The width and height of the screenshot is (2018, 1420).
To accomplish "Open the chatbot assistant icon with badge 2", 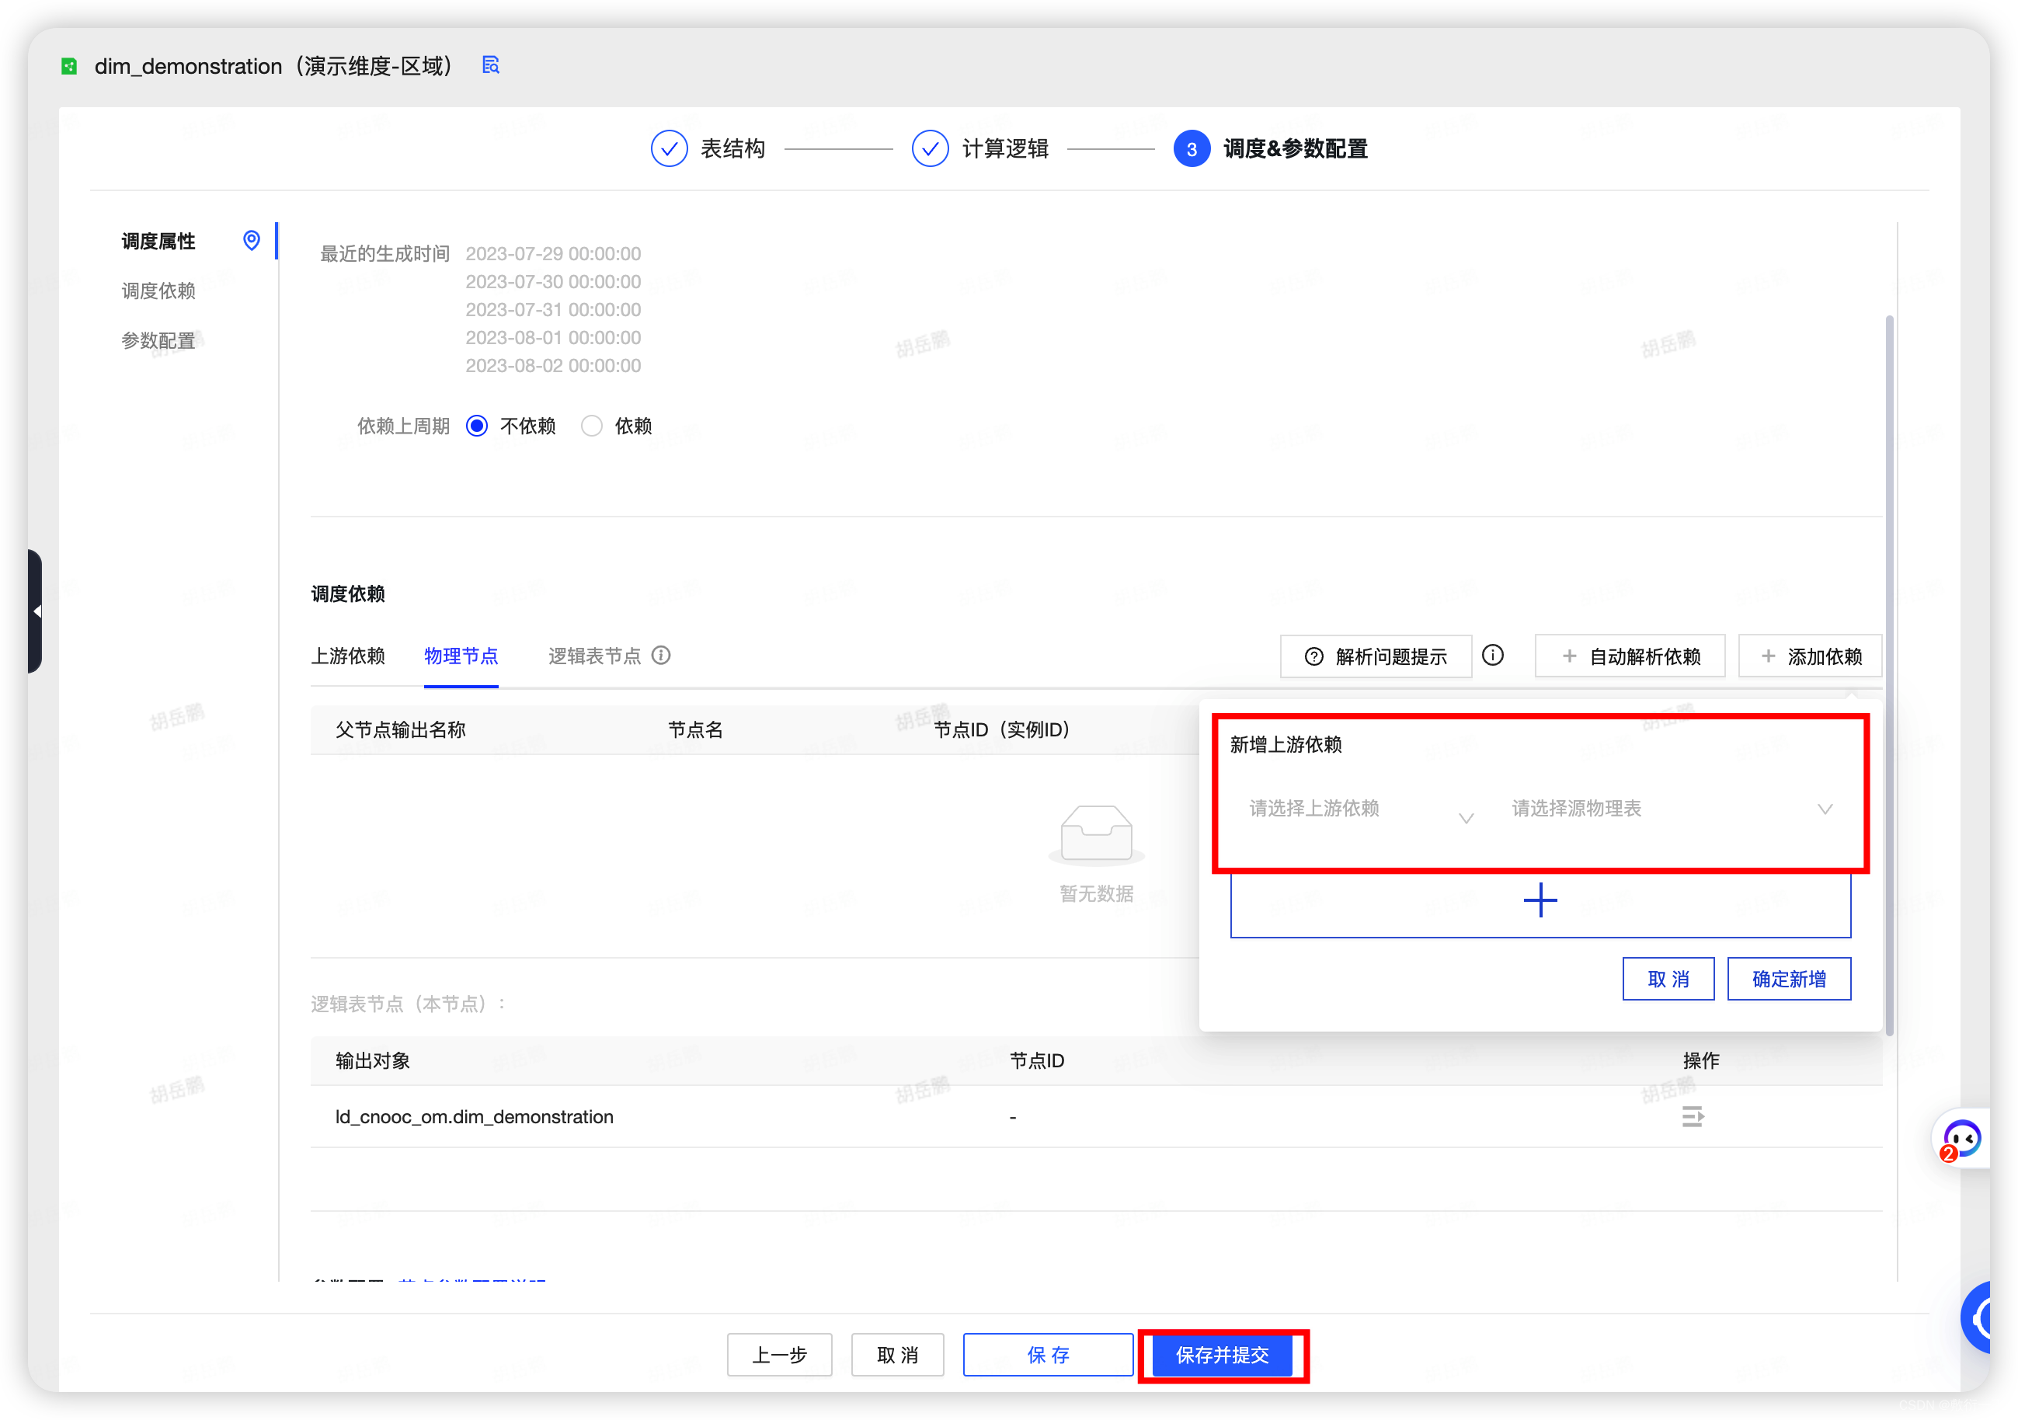I will (1962, 1139).
